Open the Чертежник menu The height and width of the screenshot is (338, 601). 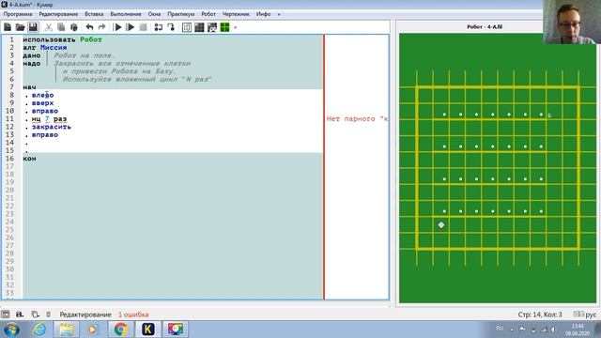pos(236,14)
